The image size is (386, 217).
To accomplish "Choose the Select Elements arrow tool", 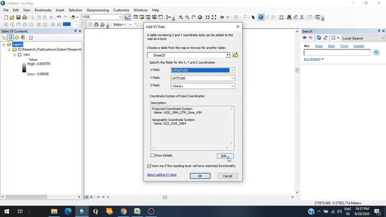I will [x=253, y=17].
